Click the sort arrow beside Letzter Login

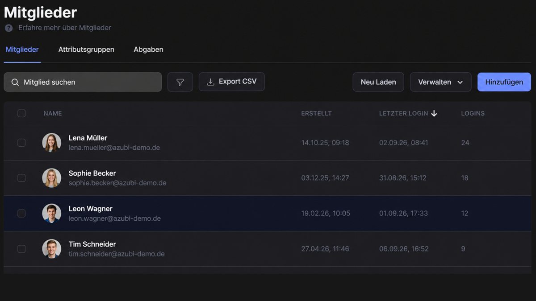pyautogui.click(x=434, y=113)
